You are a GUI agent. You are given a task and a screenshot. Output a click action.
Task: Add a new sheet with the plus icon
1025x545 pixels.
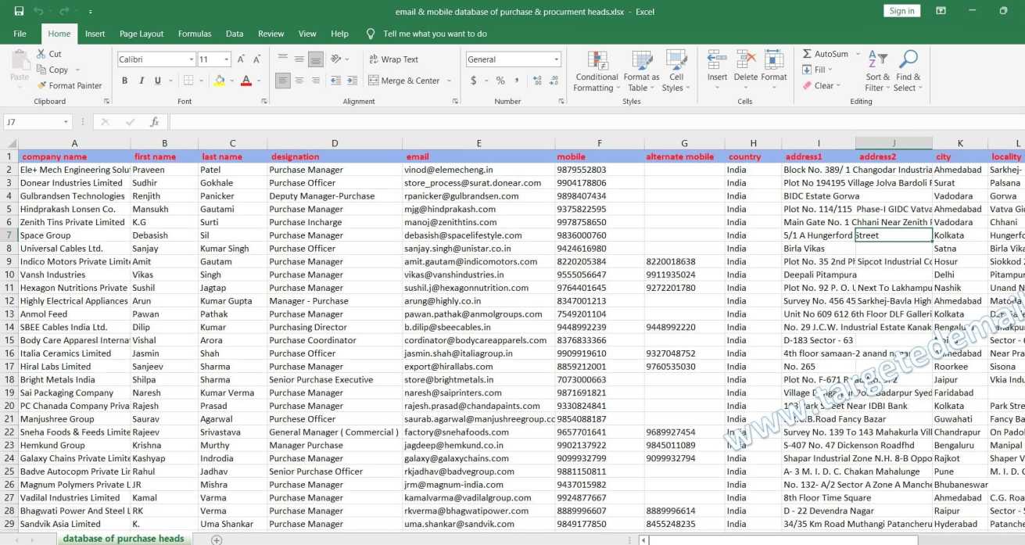click(217, 540)
